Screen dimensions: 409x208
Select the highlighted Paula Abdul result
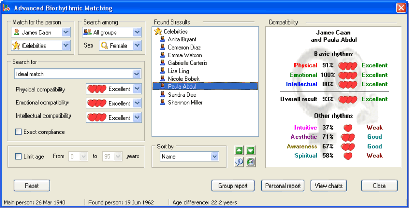pyautogui.click(x=205, y=86)
